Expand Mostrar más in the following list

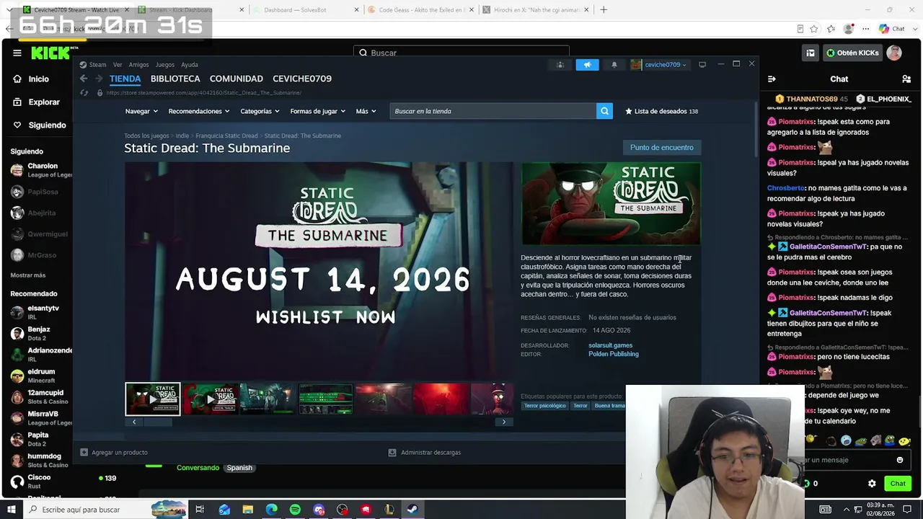(28, 275)
